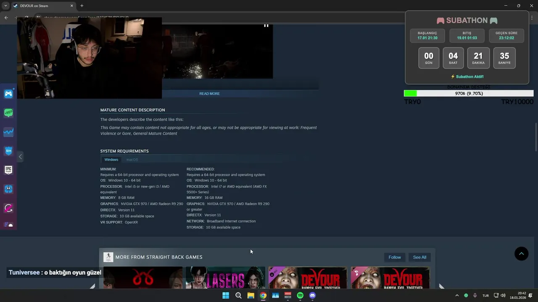Show previous games with left carousel arrow
Screen dimensions: 538x302
click(92, 286)
